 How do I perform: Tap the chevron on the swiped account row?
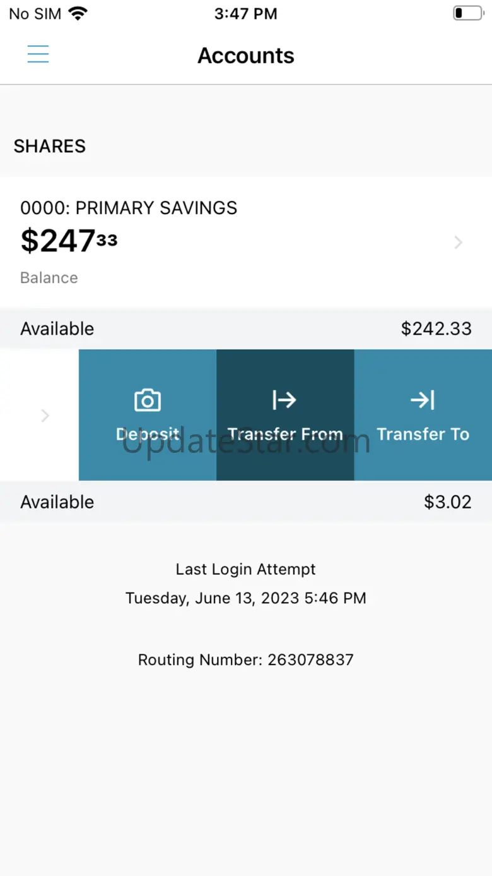pyautogui.click(x=45, y=416)
